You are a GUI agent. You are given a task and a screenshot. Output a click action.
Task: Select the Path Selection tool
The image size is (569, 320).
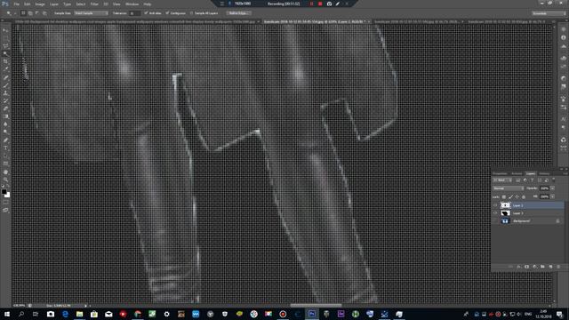point(5,156)
